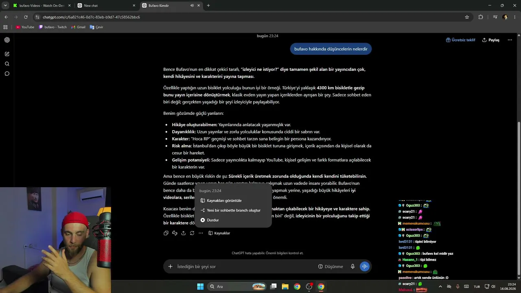Open more actions under the response
This screenshot has height=293, width=521.
tap(201, 233)
